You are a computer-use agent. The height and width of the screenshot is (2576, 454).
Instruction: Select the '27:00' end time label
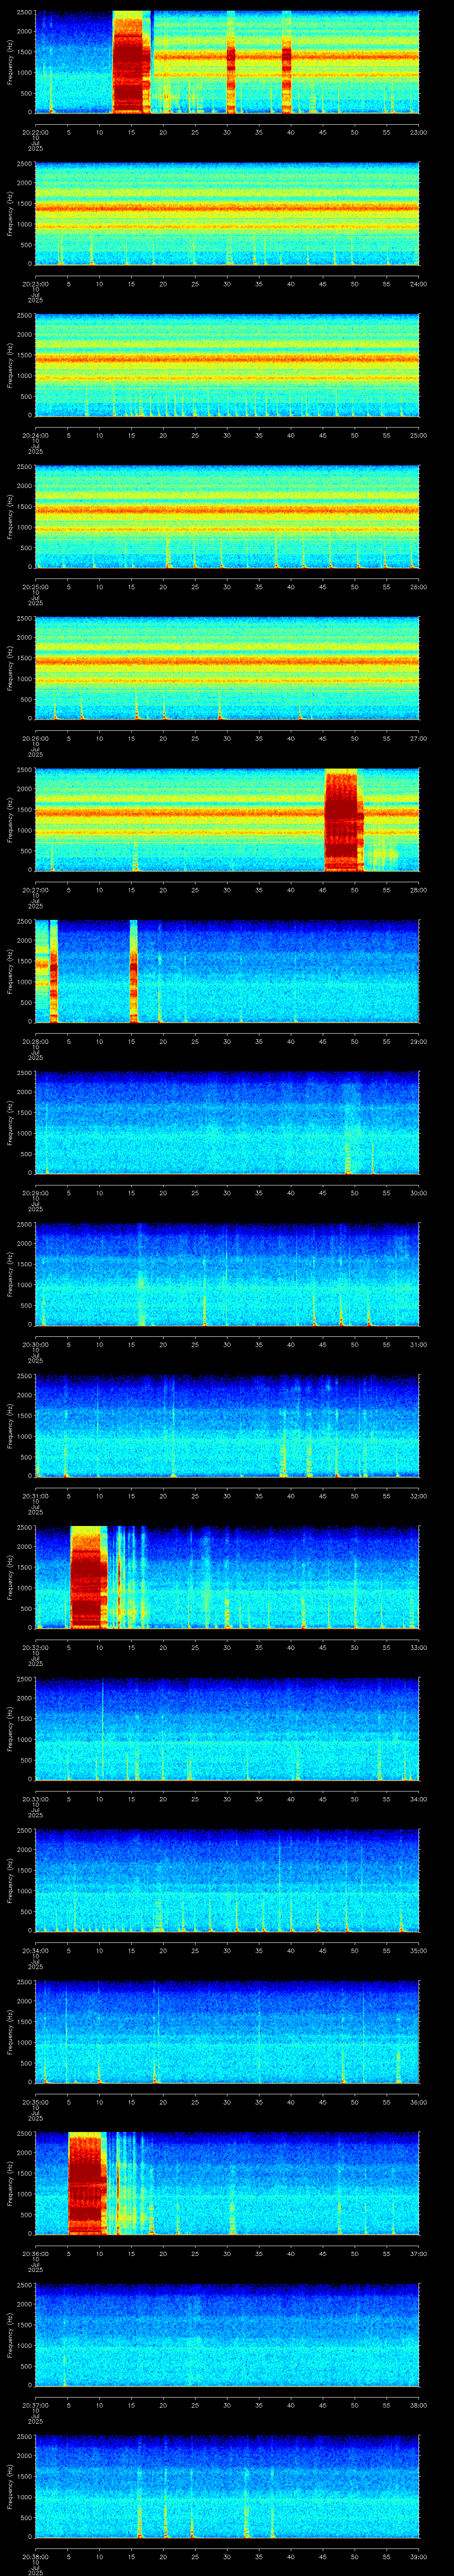[x=419, y=738]
